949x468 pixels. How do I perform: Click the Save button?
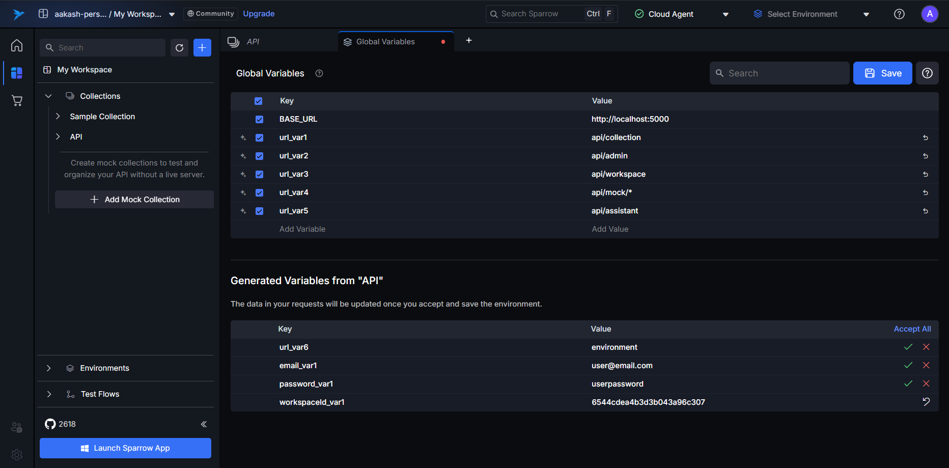[x=882, y=73]
